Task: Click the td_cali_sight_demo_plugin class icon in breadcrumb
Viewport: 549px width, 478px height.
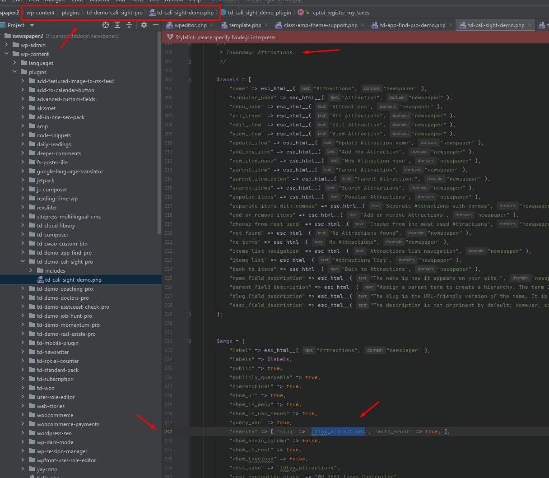Action: 223,13
